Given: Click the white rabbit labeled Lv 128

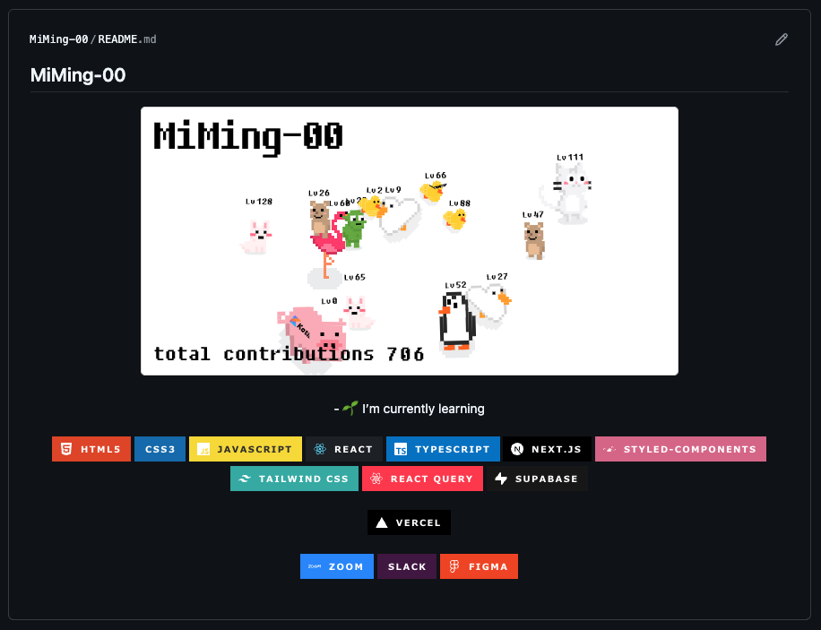Looking at the screenshot, I should click(x=257, y=237).
